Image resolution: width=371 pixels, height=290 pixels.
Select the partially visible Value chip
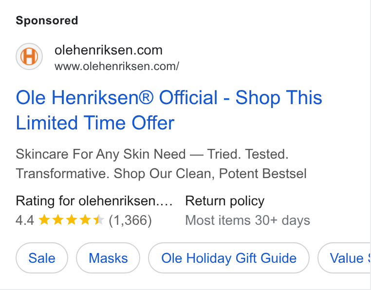(344, 258)
